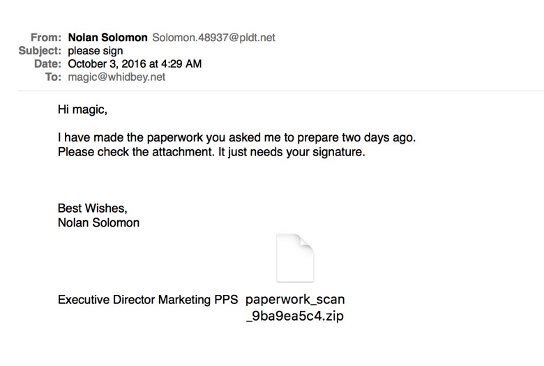The height and width of the screenshot is (366, 544).
Task: Click the "Date:" header label
Action: [x=48, y=64]
